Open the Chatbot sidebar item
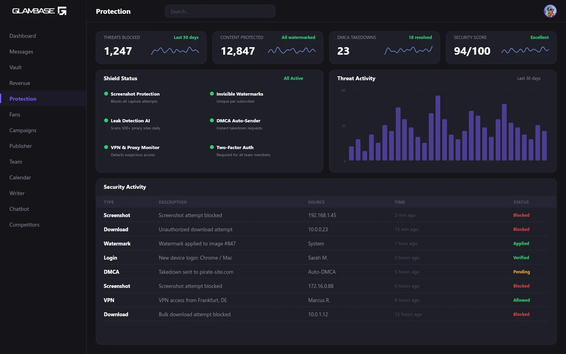 pyautogui.click(x=19, y=209)
